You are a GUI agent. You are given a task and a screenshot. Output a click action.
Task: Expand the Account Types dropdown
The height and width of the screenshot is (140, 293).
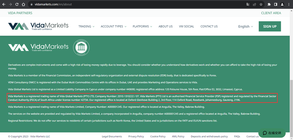click(114, 26)
